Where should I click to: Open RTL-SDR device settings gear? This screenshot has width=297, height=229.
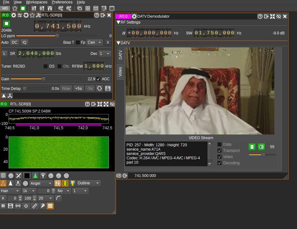click(x=14, y=15)
